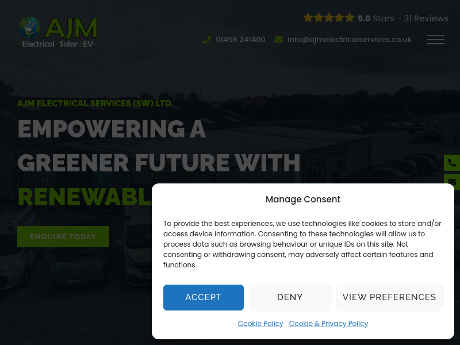The width and height of the screenshot is (460, 345).
Task: Click the first gold star in rating
Action: [308, 18]
